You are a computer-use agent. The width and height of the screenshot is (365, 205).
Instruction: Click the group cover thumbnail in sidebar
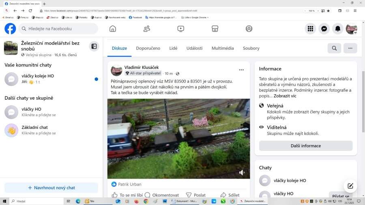(11, 48)
